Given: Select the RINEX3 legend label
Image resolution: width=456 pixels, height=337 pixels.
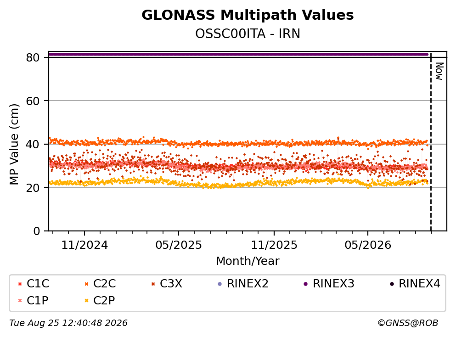Looking at the screenshot, I should [x=333, y=283].
